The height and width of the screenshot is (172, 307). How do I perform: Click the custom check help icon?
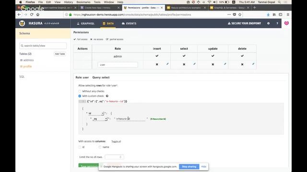tap(107, 96)
